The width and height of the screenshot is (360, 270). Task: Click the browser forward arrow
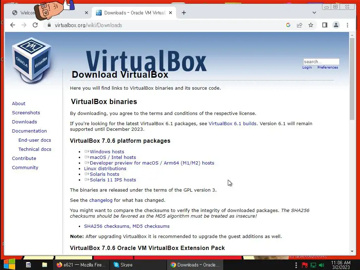24,25
